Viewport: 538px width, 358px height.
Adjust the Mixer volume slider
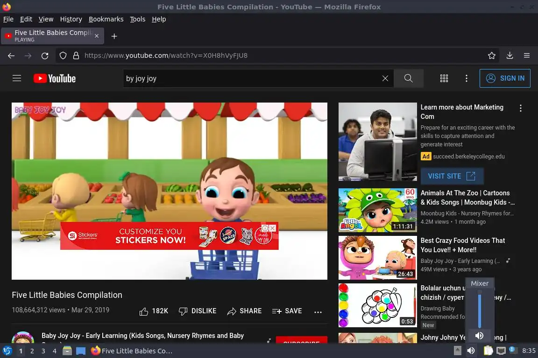(480, 309)
